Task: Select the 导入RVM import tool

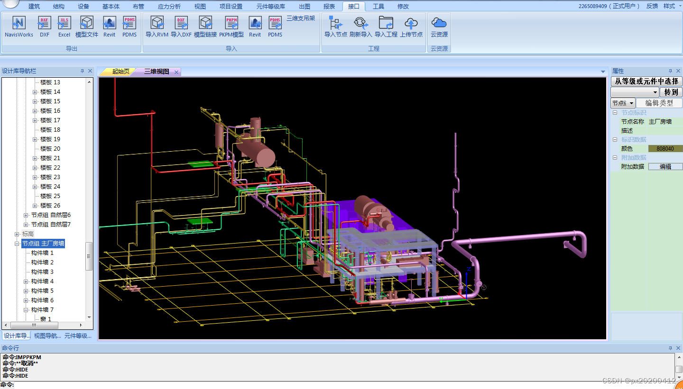Action: [x=157, y=26]
